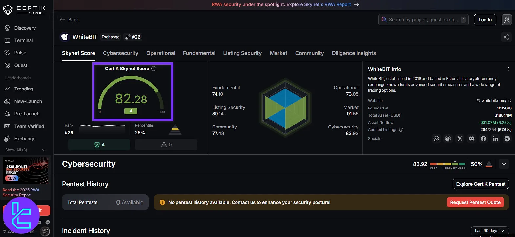Switch to the Diligence Insights tab

click(354, 53)
